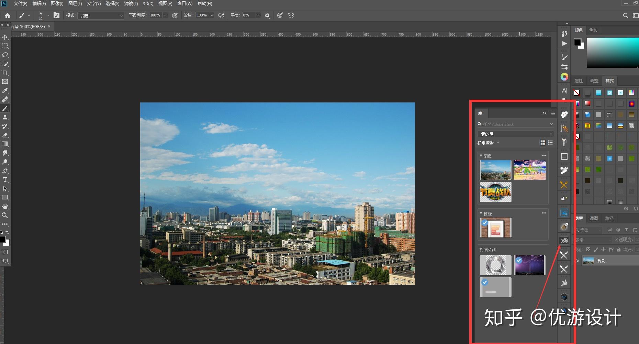
Task: Select the Horizontal Type tool
Action: (x=5, y=180)
